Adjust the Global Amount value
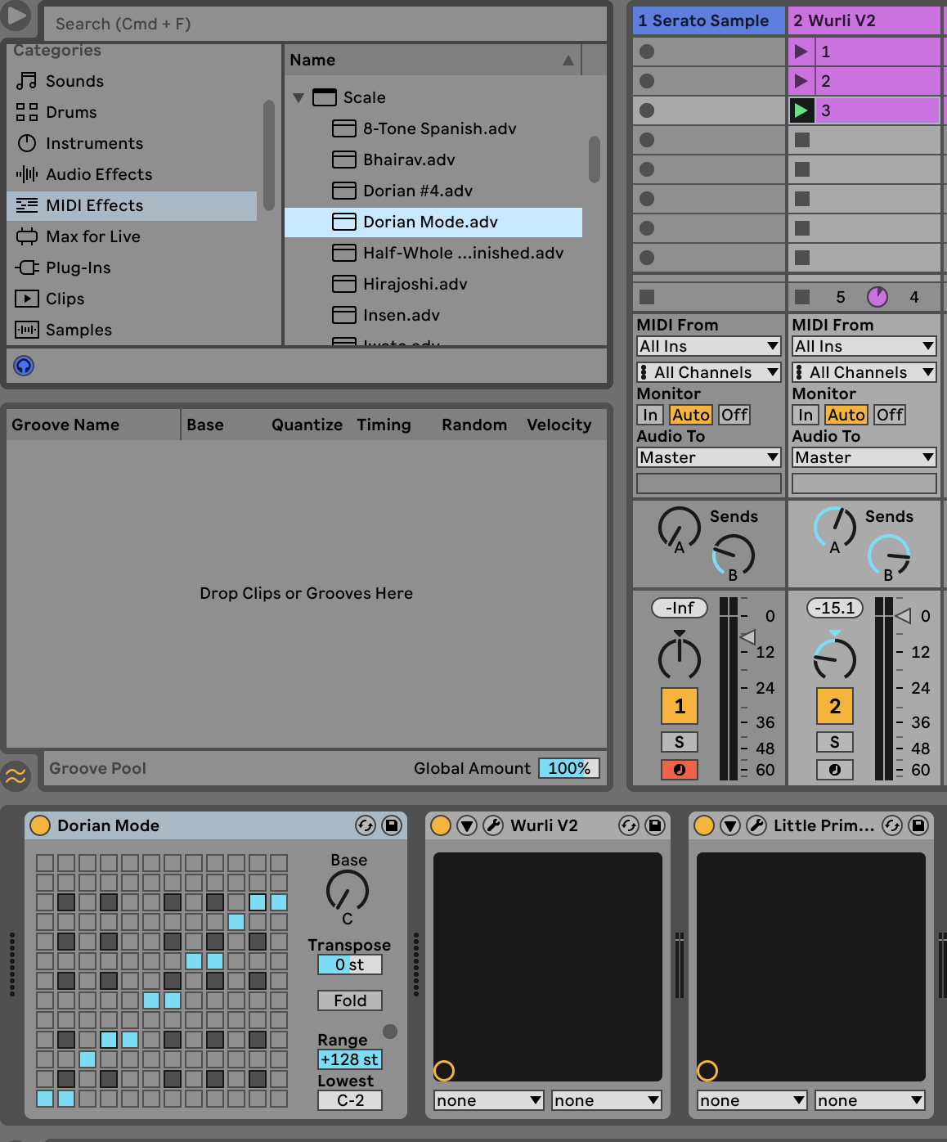 pyautogui.click(x=568, y=768)
